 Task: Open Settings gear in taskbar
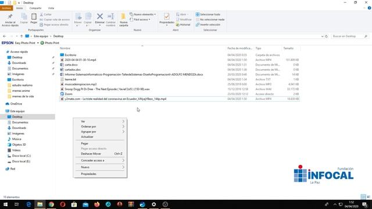click(x=153, y=204)
